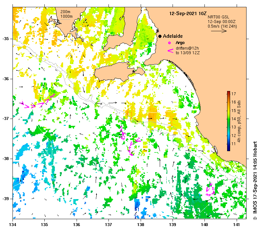Click colorbar tick value 13
Image resolution: width=260 pixels, height=230 pixels.
point(234,127)
